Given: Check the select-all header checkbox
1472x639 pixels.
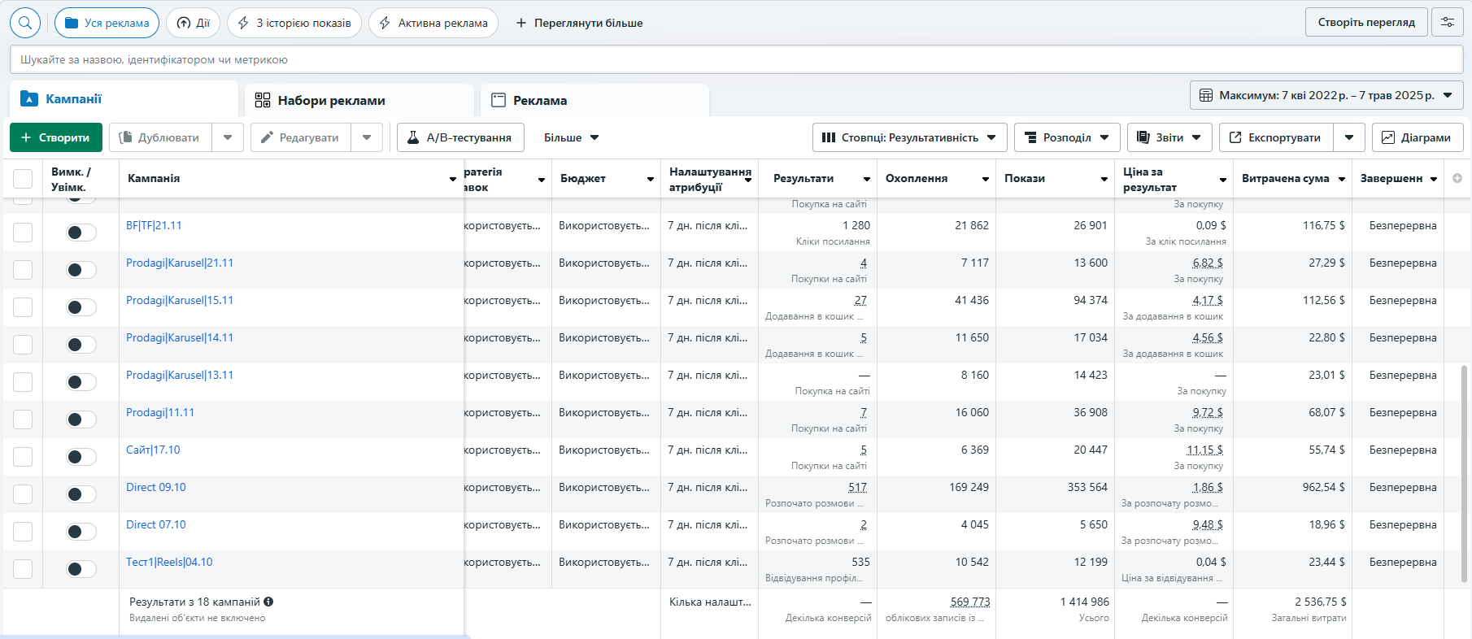Looking at the screenshot, I should [23, 179].
